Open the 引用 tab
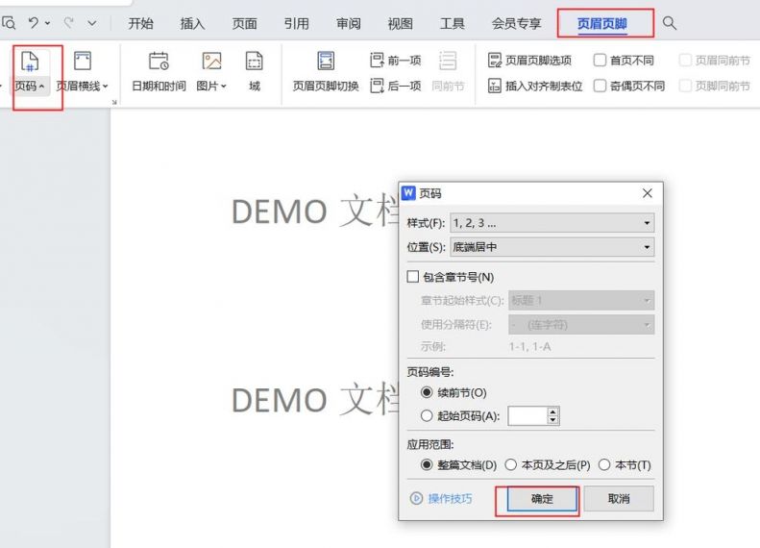This screenshot has height=548, width=760. [296, 23]
